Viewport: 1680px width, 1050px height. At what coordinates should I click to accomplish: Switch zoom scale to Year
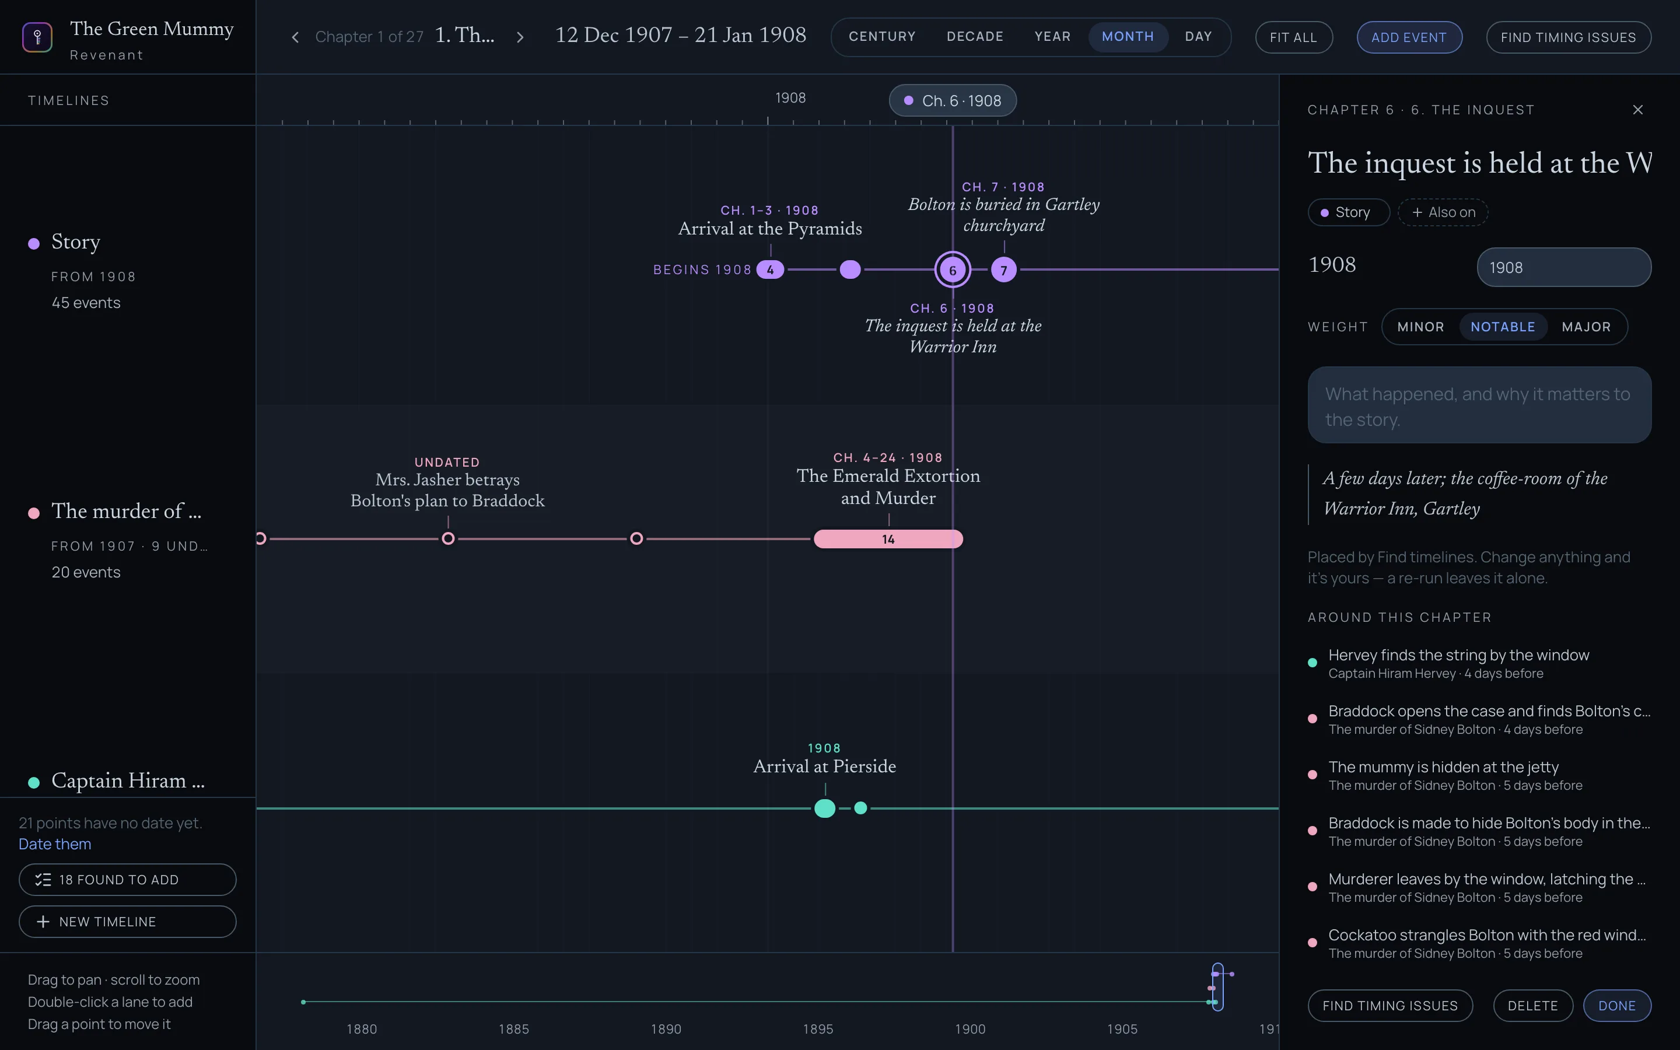coord(1052,37)
